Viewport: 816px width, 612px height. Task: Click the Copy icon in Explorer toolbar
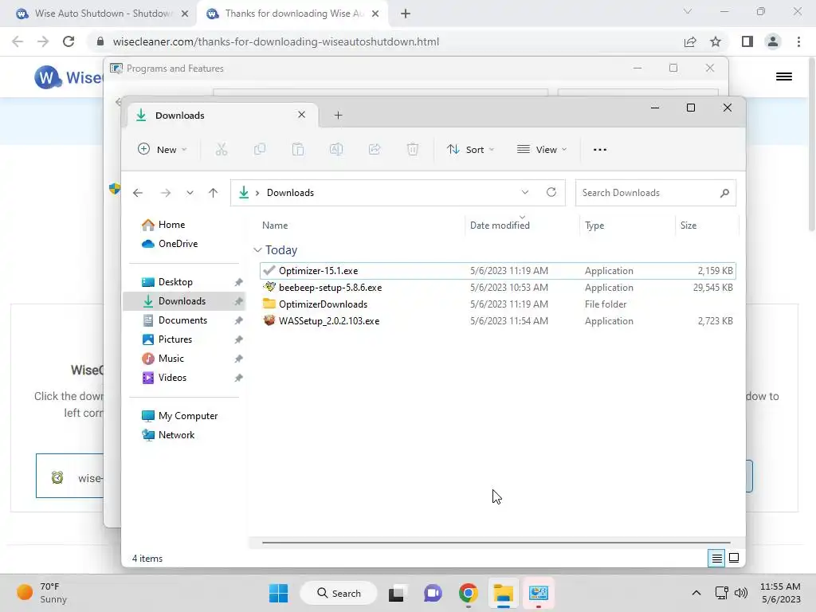click(x=259, y=149)
